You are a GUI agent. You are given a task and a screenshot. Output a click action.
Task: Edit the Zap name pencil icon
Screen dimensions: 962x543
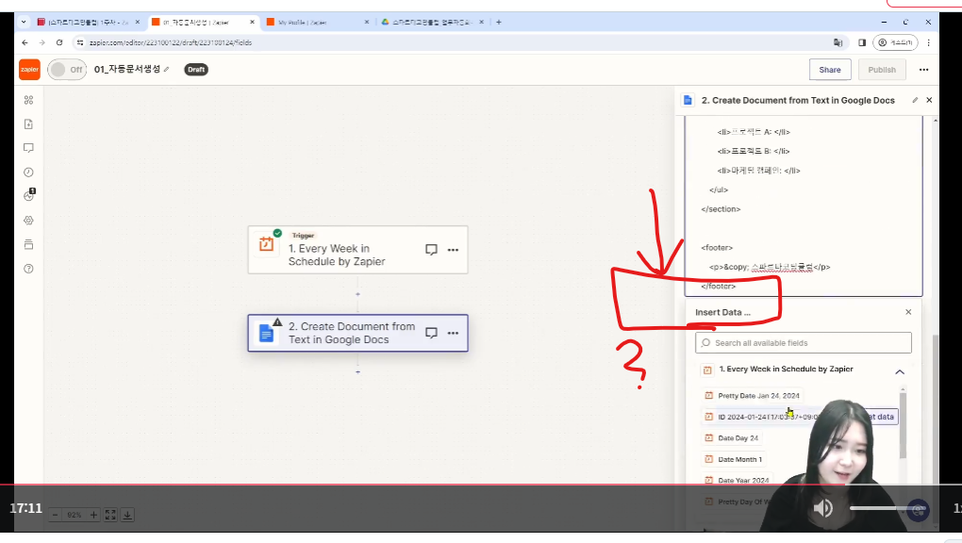[x=166, y=70]
